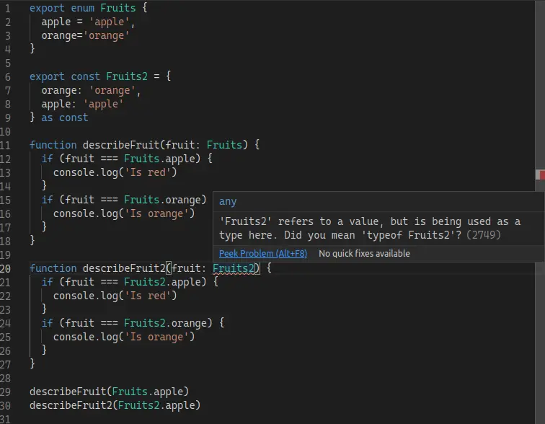Open the Peek Problem (Alt+F8) link
The height and width of the screenshot is (424, 545).
point(262,254)
